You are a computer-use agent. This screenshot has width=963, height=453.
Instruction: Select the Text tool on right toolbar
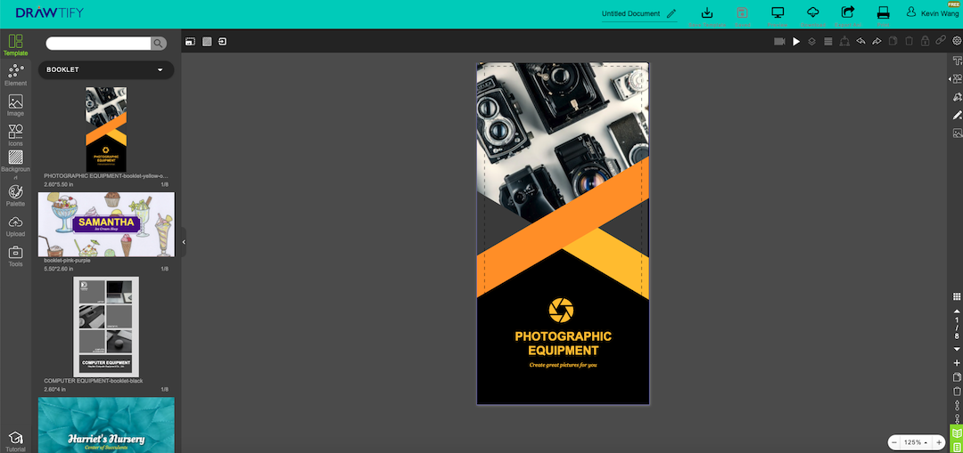pos(957,61)
